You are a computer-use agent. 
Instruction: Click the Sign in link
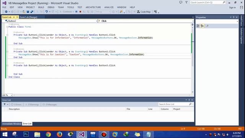pyautogui.click(x=232, y=8)
